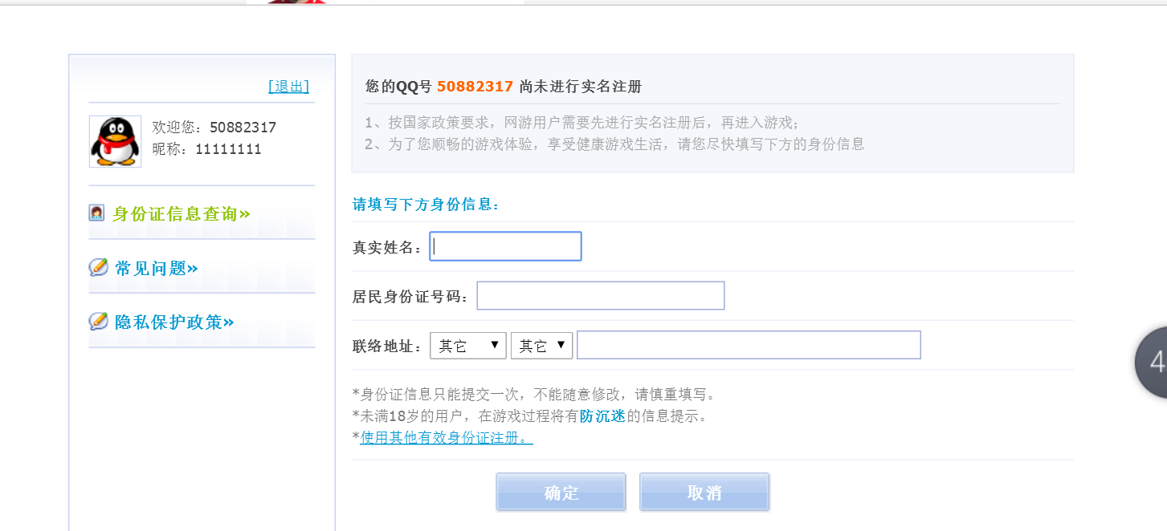Open 隐私保护政策 sidebar link
The width and height of the screenshot is (1167, 531).
pos(174,322)
